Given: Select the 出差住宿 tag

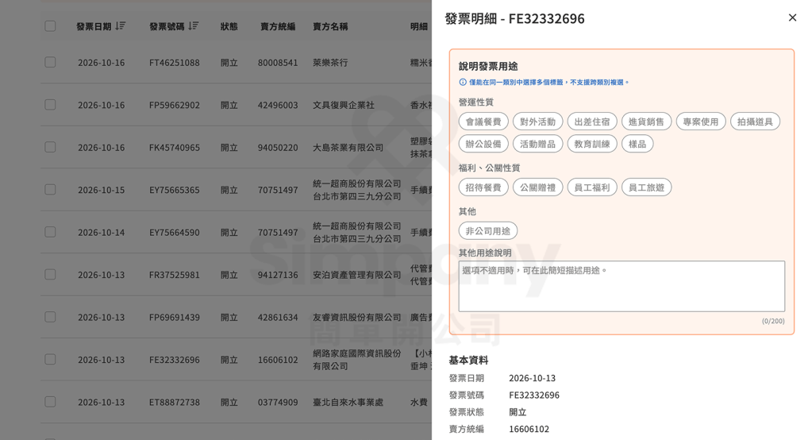Looking at the screenshot, I should [592, 122].
